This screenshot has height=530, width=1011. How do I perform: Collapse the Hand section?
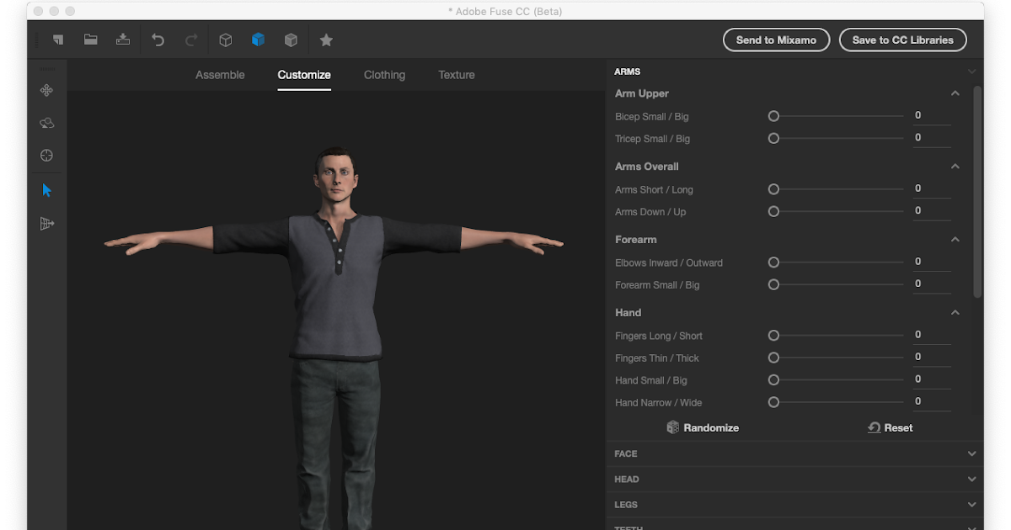(955, 312)
